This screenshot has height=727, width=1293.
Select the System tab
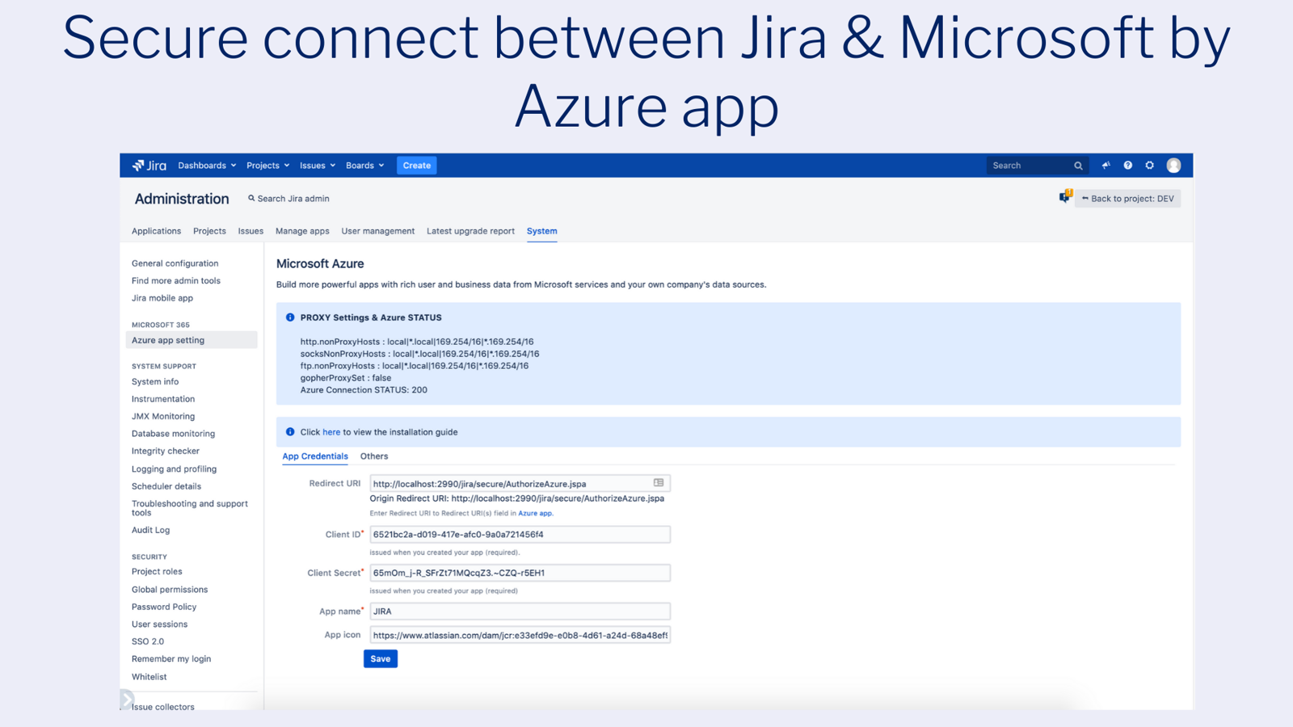[541, 231]
